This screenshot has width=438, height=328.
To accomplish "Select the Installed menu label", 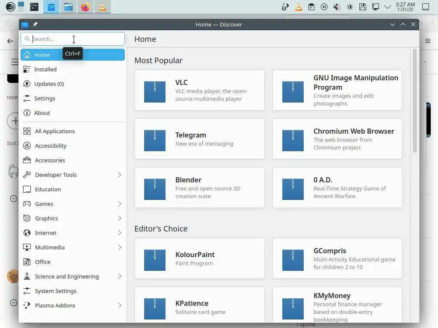I will 45,69.
